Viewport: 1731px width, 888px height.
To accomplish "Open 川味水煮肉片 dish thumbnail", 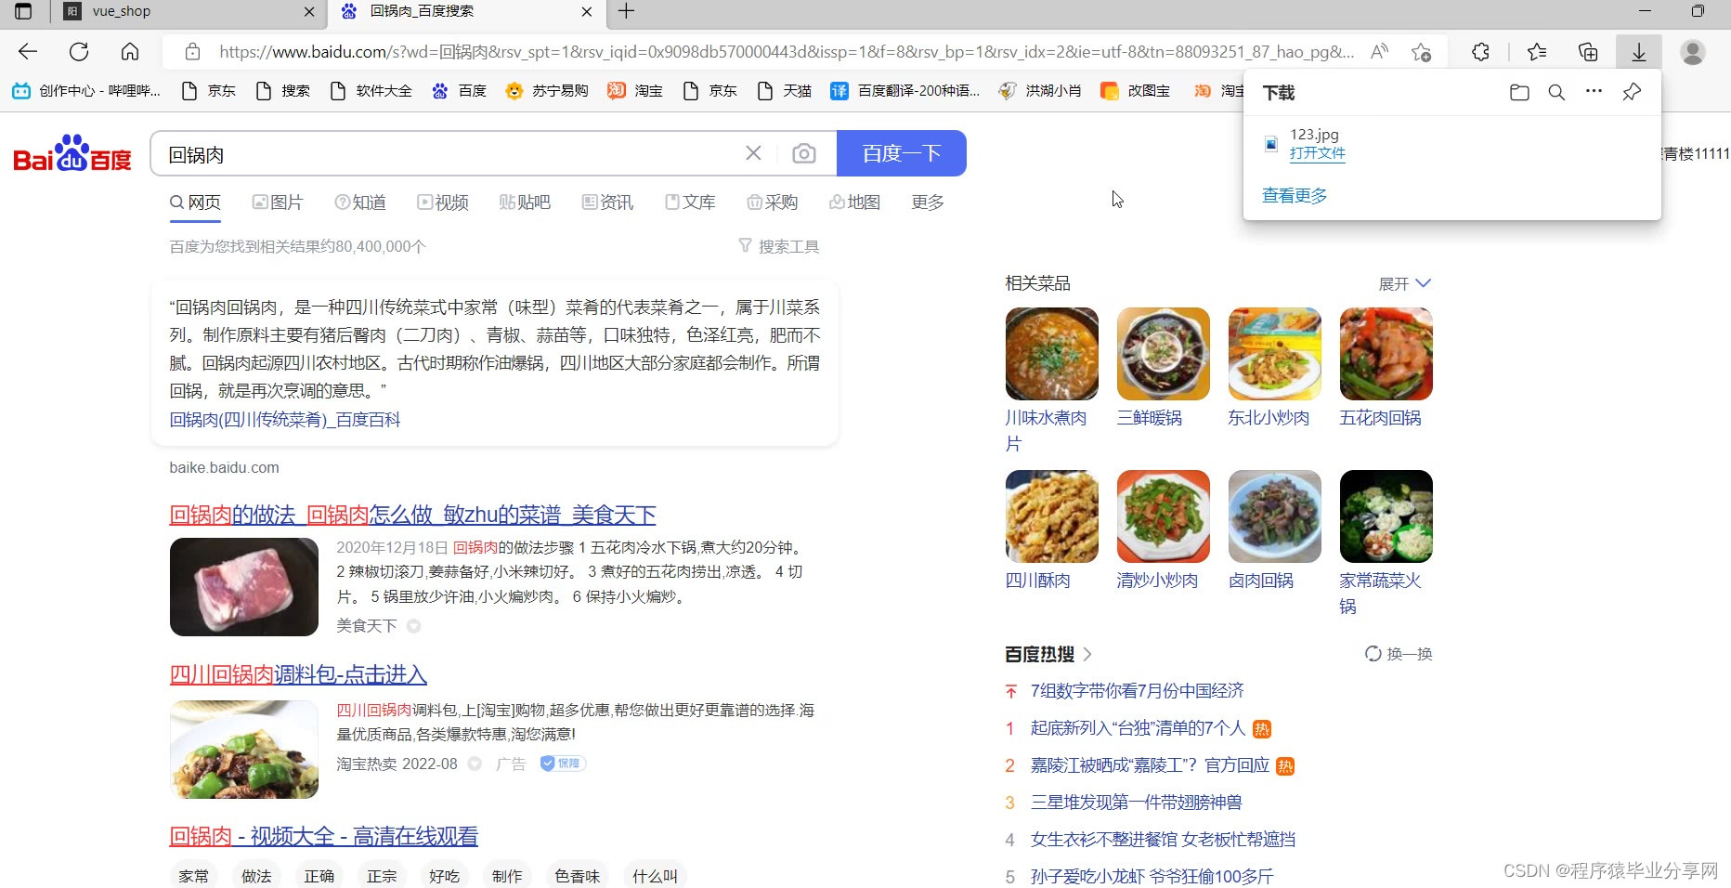I will (x=1052, y=354).
